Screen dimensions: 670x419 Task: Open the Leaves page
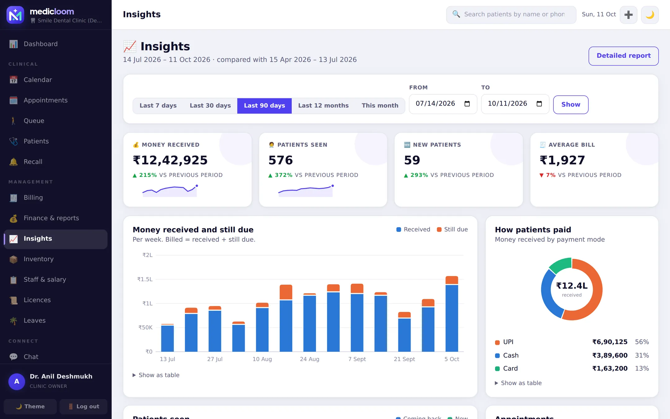(x=56, y=321)
